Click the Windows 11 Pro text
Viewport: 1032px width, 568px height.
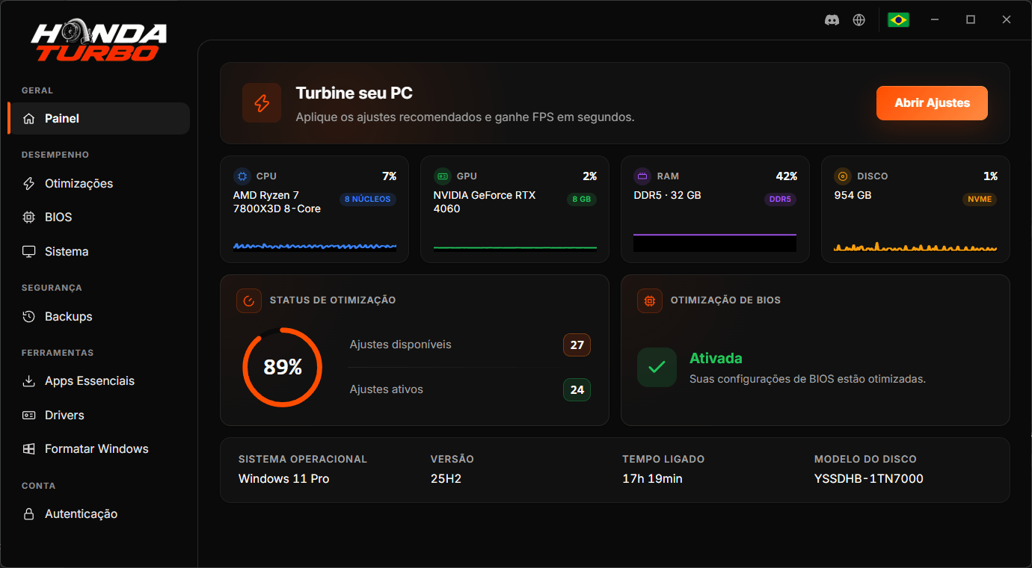click(x=283, y=478)
